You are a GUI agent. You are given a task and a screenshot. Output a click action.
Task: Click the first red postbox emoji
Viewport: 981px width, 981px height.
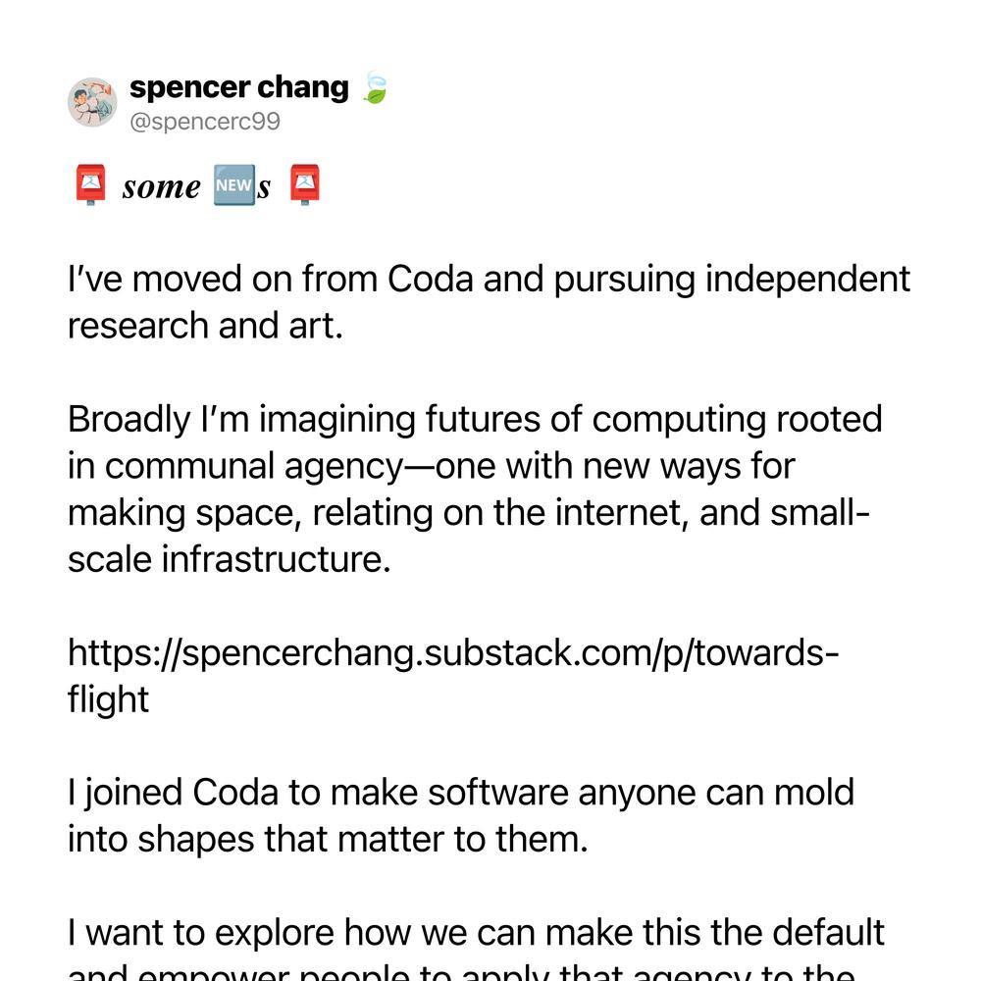pos(90,185)
